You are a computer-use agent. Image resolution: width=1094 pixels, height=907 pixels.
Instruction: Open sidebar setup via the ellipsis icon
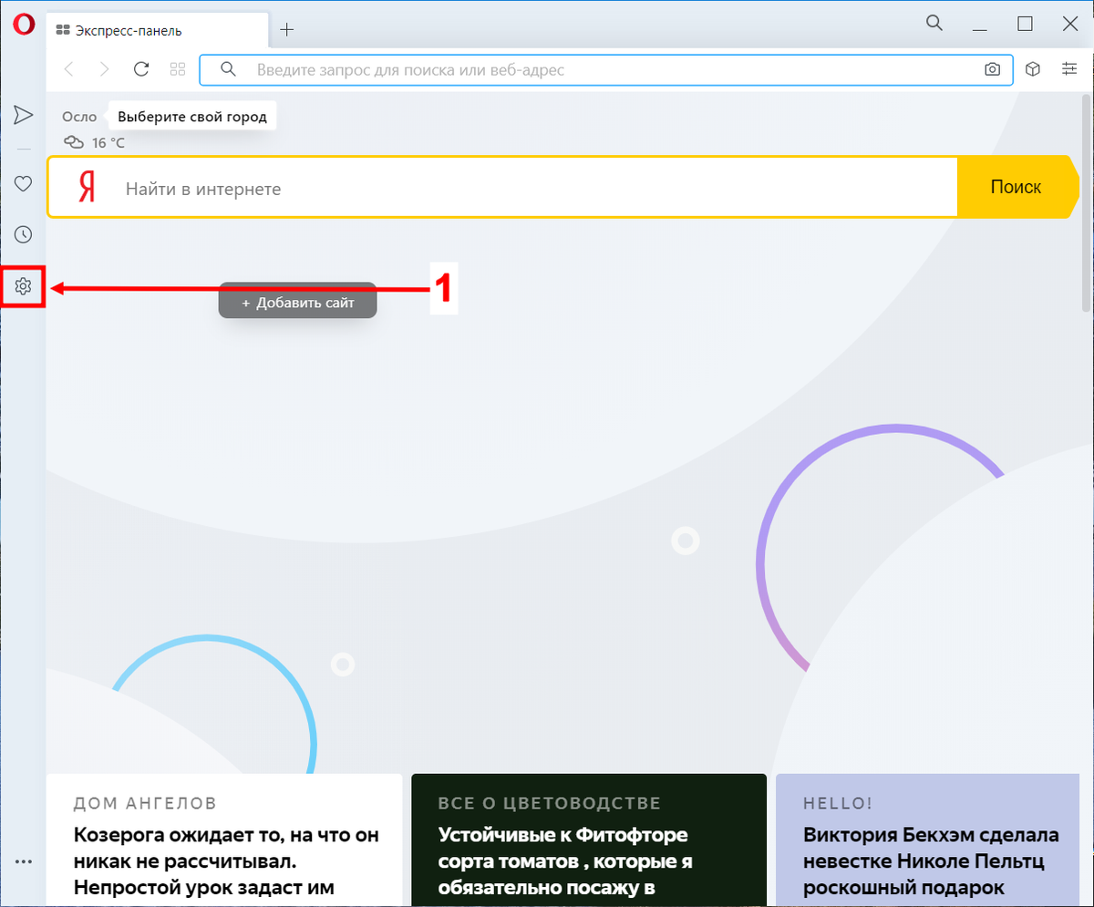point(23,861)
